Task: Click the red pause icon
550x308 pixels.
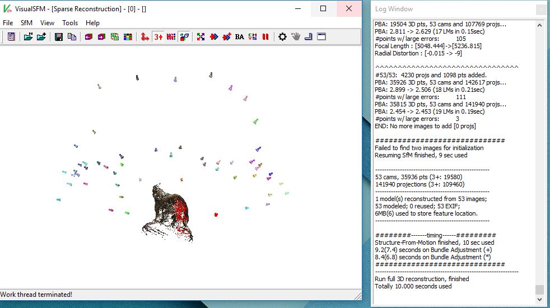Action: tap(265, 37)
